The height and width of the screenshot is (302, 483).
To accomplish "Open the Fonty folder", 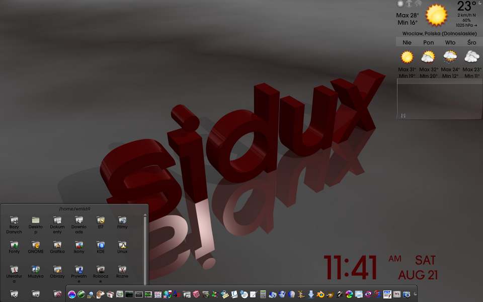I will pos(14,248).
